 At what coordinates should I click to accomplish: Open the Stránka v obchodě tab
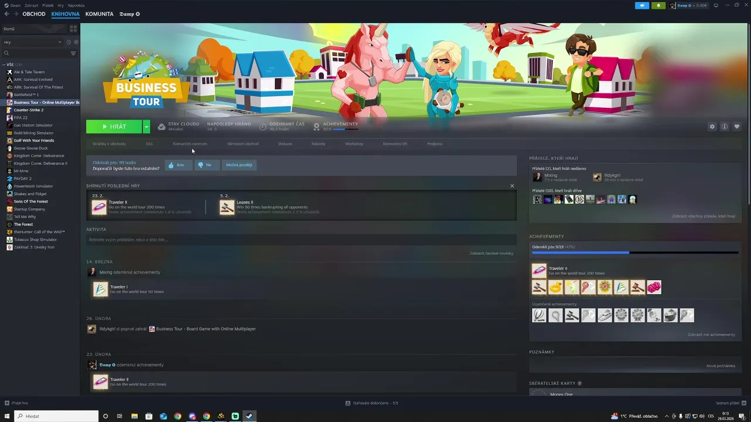109,144
